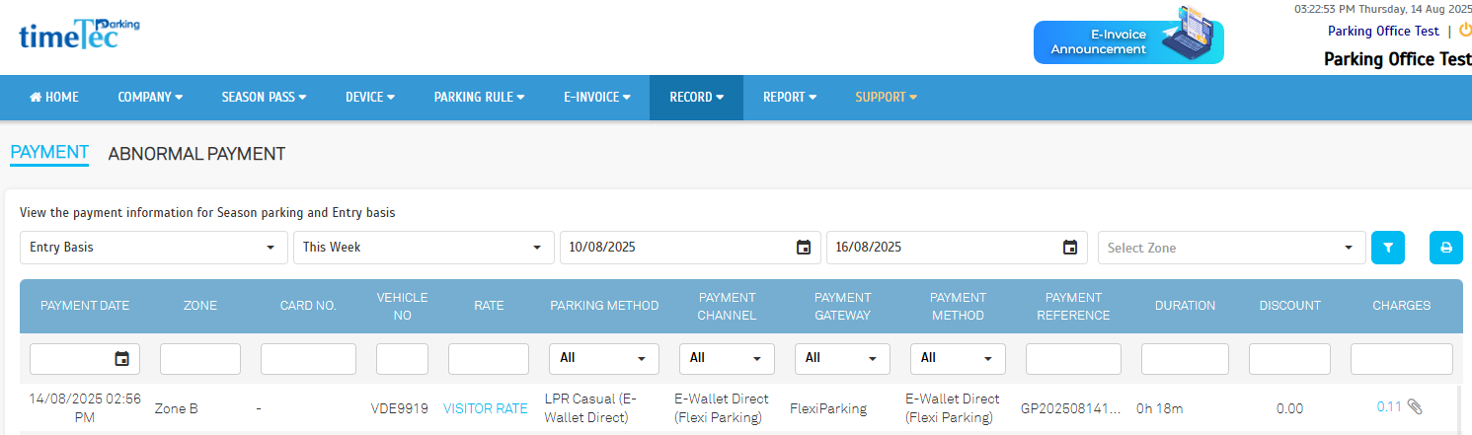Open the Season Pass menu

click(263, 98)
